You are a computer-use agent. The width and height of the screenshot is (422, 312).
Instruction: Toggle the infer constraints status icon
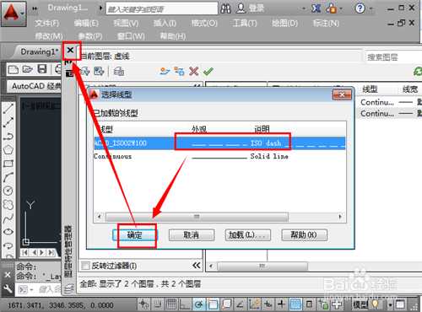[143, 304]
